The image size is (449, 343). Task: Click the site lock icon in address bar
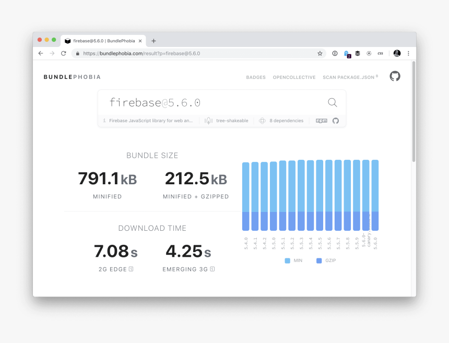click(x=78, y=54)
